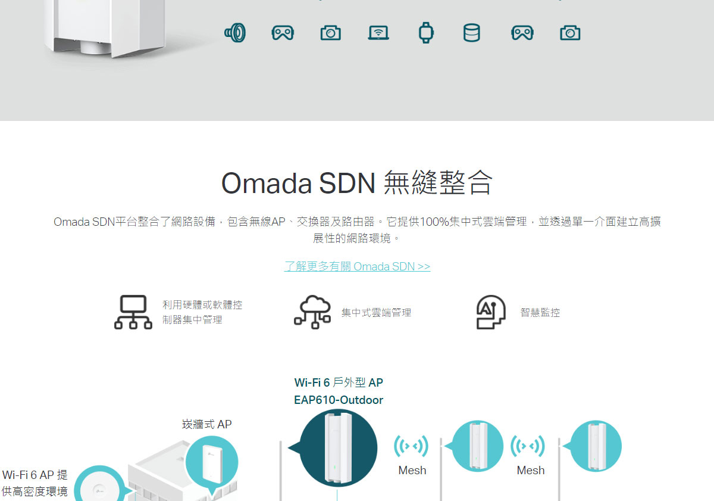Click the AI head smart monitoring icon
Viewport: 714px width, 501px height.
pyautogui.click(x=491, y=312)
